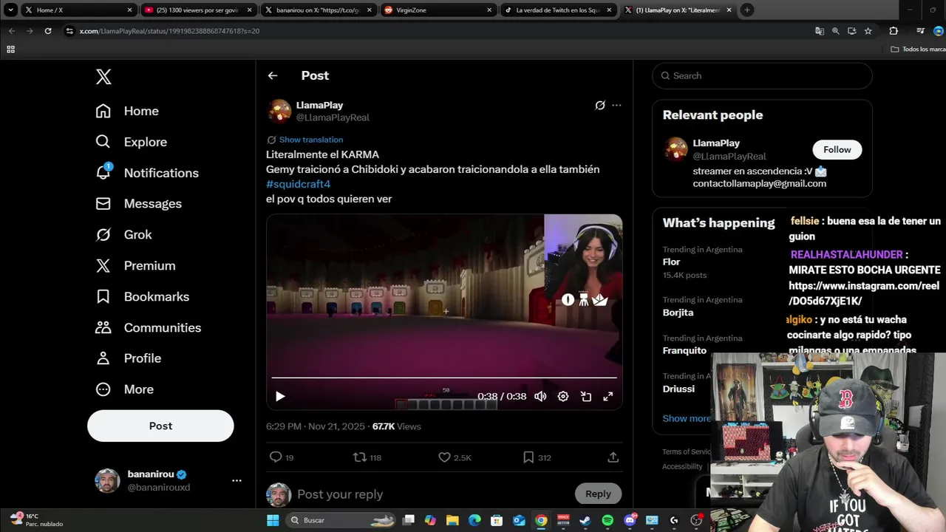This screenshot has height=532, width=946.
Task: Open the weather widget in taskbar
Action: [35, 519]
